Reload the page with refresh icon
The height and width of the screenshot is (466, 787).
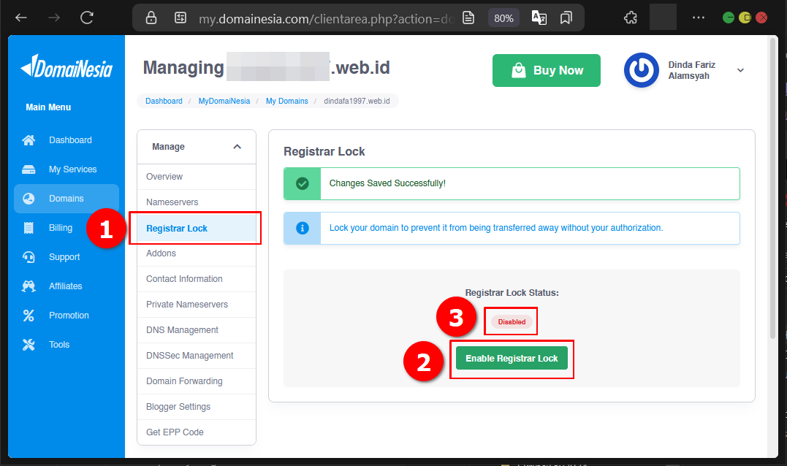coord(87,18)
